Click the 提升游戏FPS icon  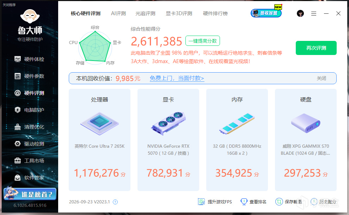pos(201,202)
